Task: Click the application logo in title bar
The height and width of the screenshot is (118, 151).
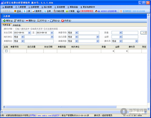Action: (x=2, y=3)
